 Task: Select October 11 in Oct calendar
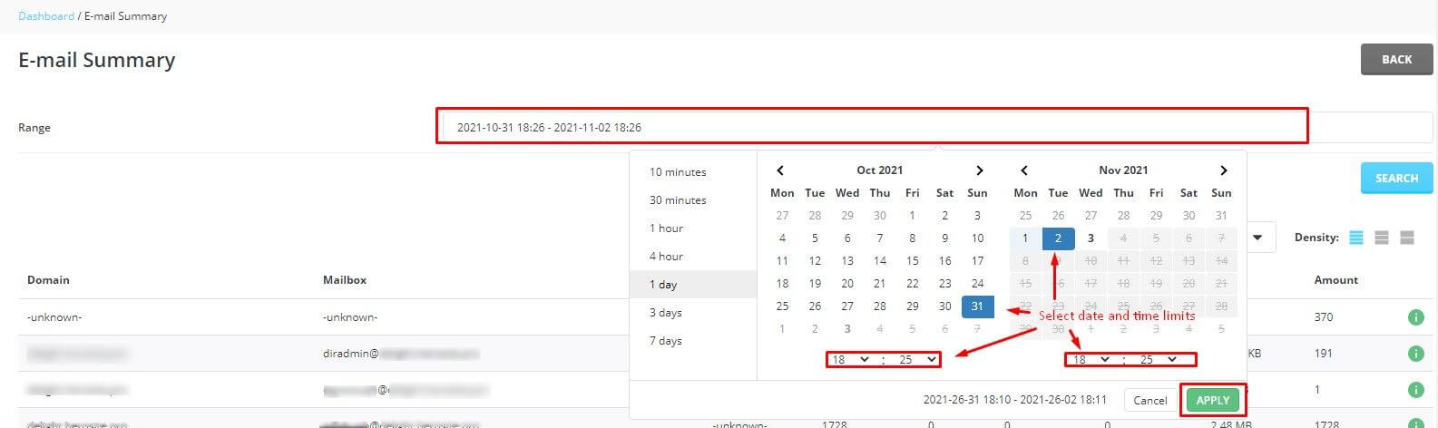click(x=782, y=261)
